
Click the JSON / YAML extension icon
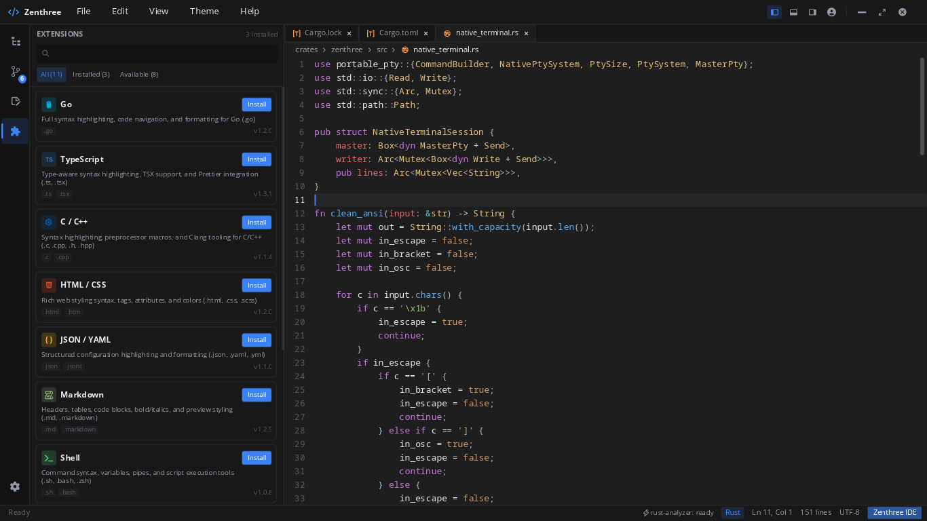click(x=48, y=340)
